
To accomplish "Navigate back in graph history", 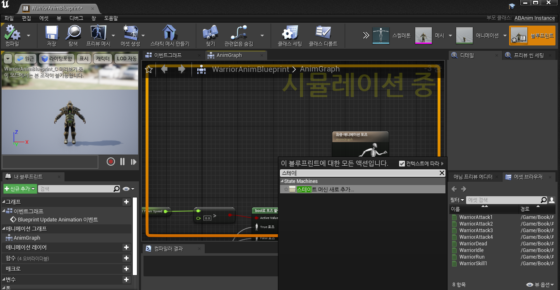I will tap(164, 69).
